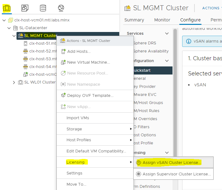Open the Networking inventory view
The image size is (222, 190).
61,8
